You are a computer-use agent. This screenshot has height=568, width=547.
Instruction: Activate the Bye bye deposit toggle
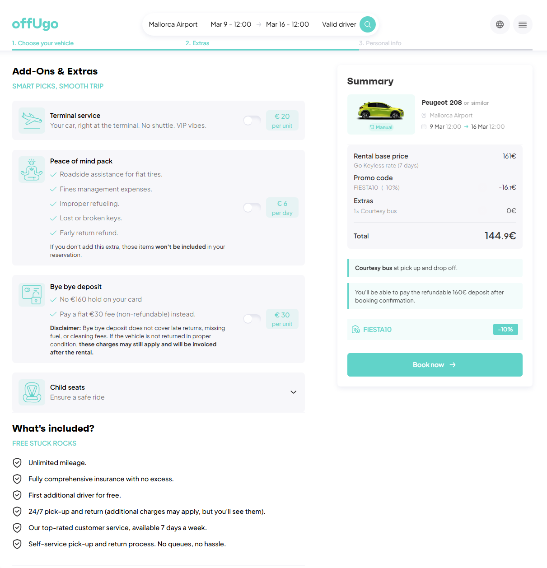pyautogui.click(x=252, y=319)
